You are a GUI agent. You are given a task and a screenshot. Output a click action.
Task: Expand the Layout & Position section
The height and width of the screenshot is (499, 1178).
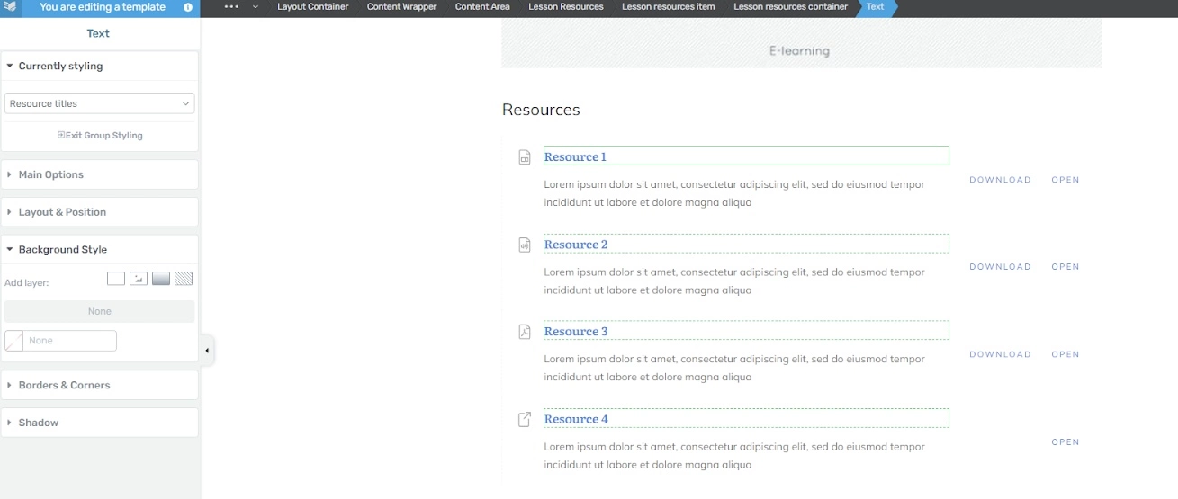tap(100, 212)
